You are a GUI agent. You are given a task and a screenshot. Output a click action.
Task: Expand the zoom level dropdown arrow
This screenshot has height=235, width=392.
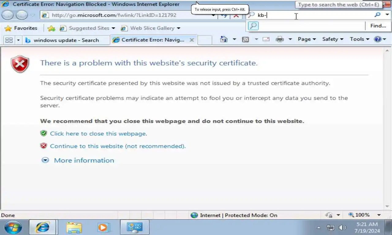pyautogui.click(x=379, y=215)
